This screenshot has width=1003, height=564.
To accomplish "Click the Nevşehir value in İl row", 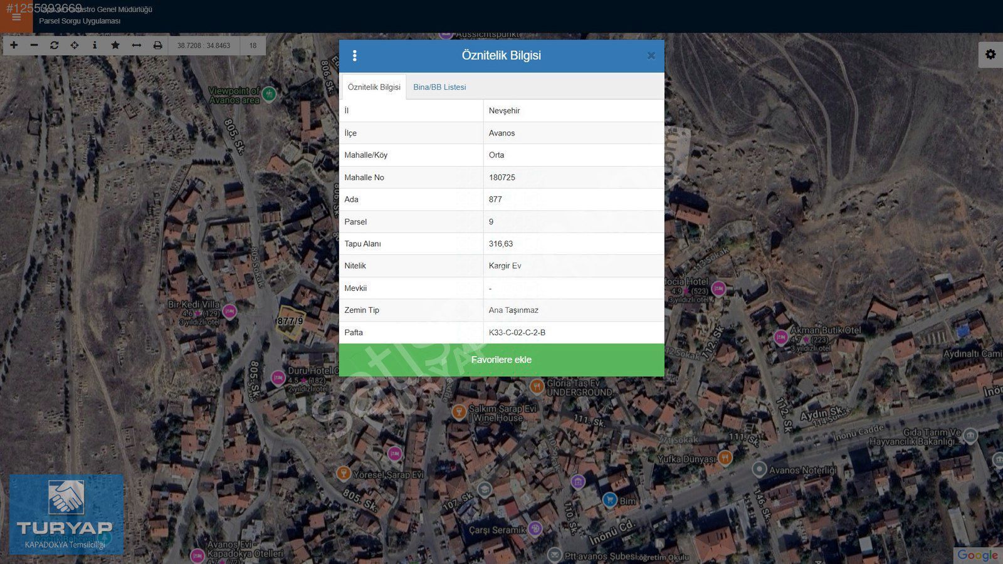I will point(505,111).
